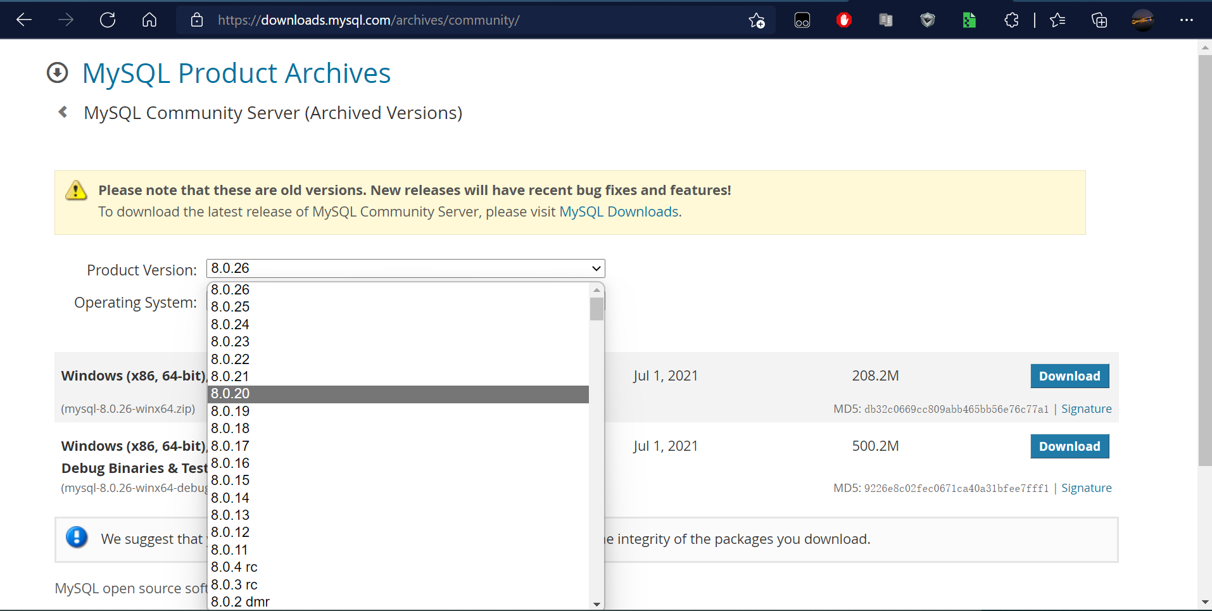Add page to favorites with star-plus icon
1212x611 pixels.
(x=757, y=20)
